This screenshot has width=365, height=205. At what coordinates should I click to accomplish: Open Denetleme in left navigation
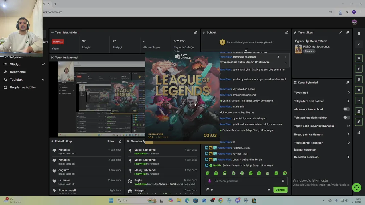(x=18, y=72)
